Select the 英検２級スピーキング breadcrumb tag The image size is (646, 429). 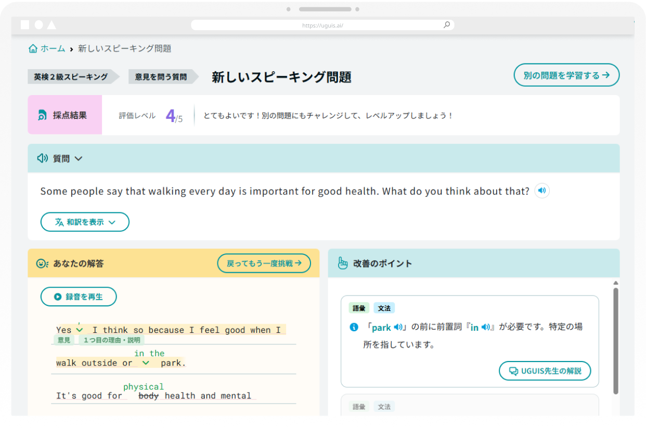click(x=71, y=77)
